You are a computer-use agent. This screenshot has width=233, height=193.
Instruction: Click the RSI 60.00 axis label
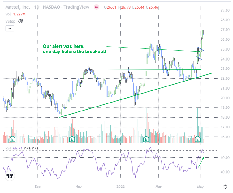[225, 158]
